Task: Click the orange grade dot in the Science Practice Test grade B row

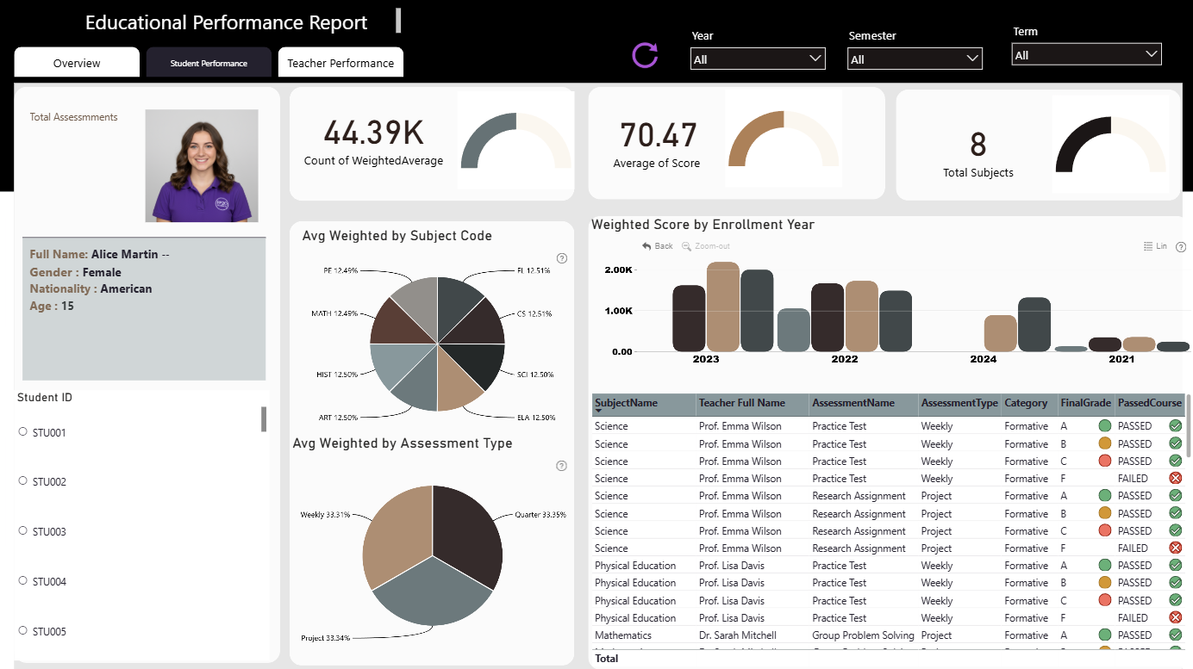Action: pyautogui.click(x=1105, y=443)
